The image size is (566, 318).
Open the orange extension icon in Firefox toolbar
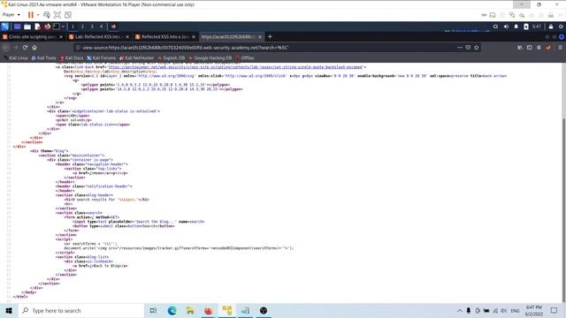click(548, 47)
